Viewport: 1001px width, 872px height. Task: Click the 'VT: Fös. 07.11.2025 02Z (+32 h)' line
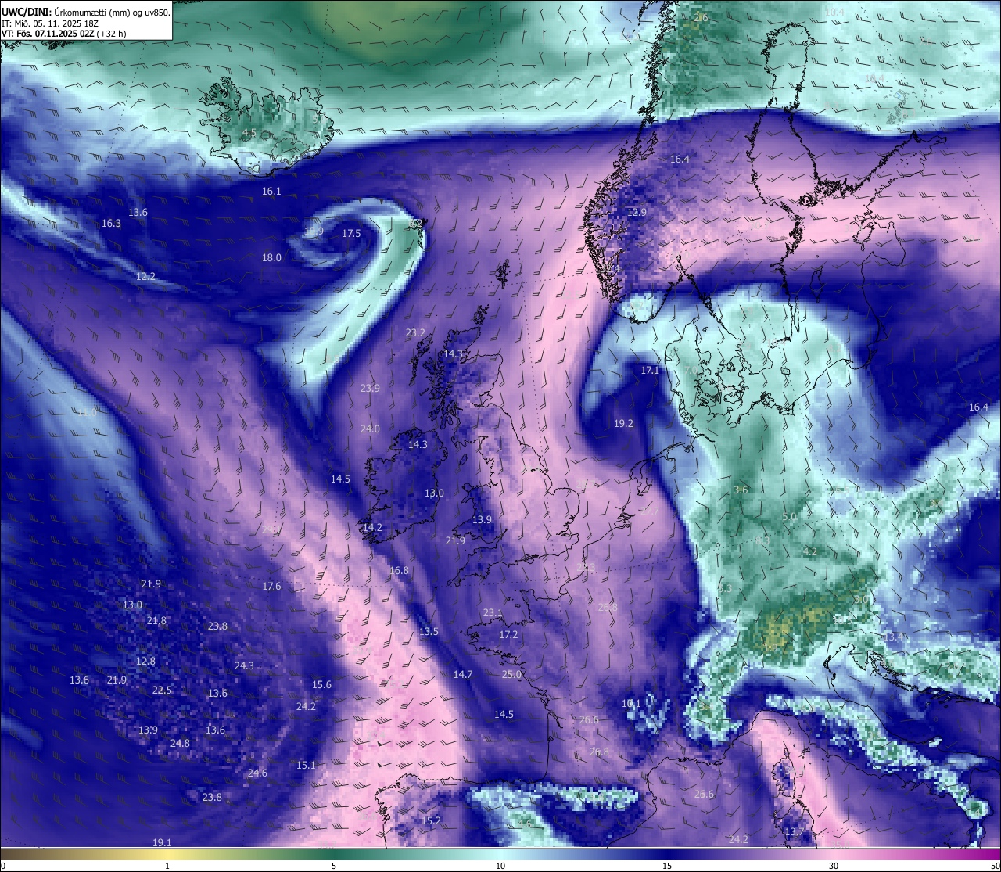(x=64, y=34)
